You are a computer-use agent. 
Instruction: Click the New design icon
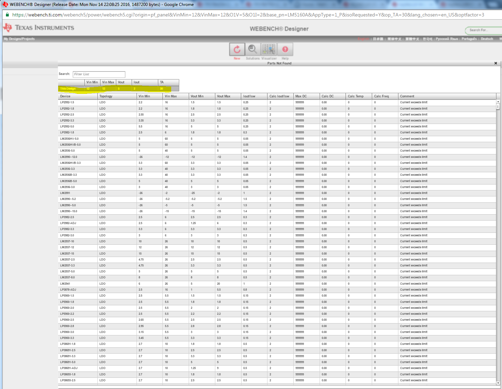237,49
